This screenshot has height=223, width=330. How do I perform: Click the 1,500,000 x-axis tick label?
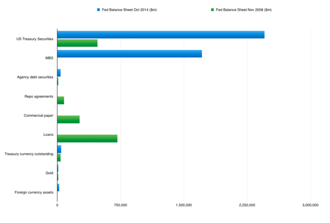coord(184,205)
